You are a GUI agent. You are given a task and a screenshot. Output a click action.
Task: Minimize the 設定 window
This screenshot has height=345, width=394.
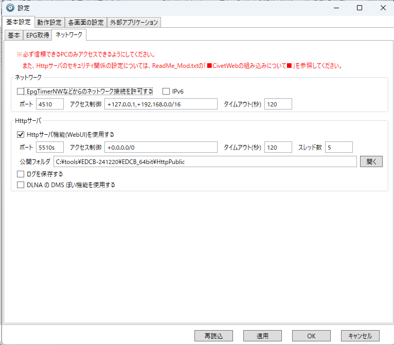pos(336,8)
